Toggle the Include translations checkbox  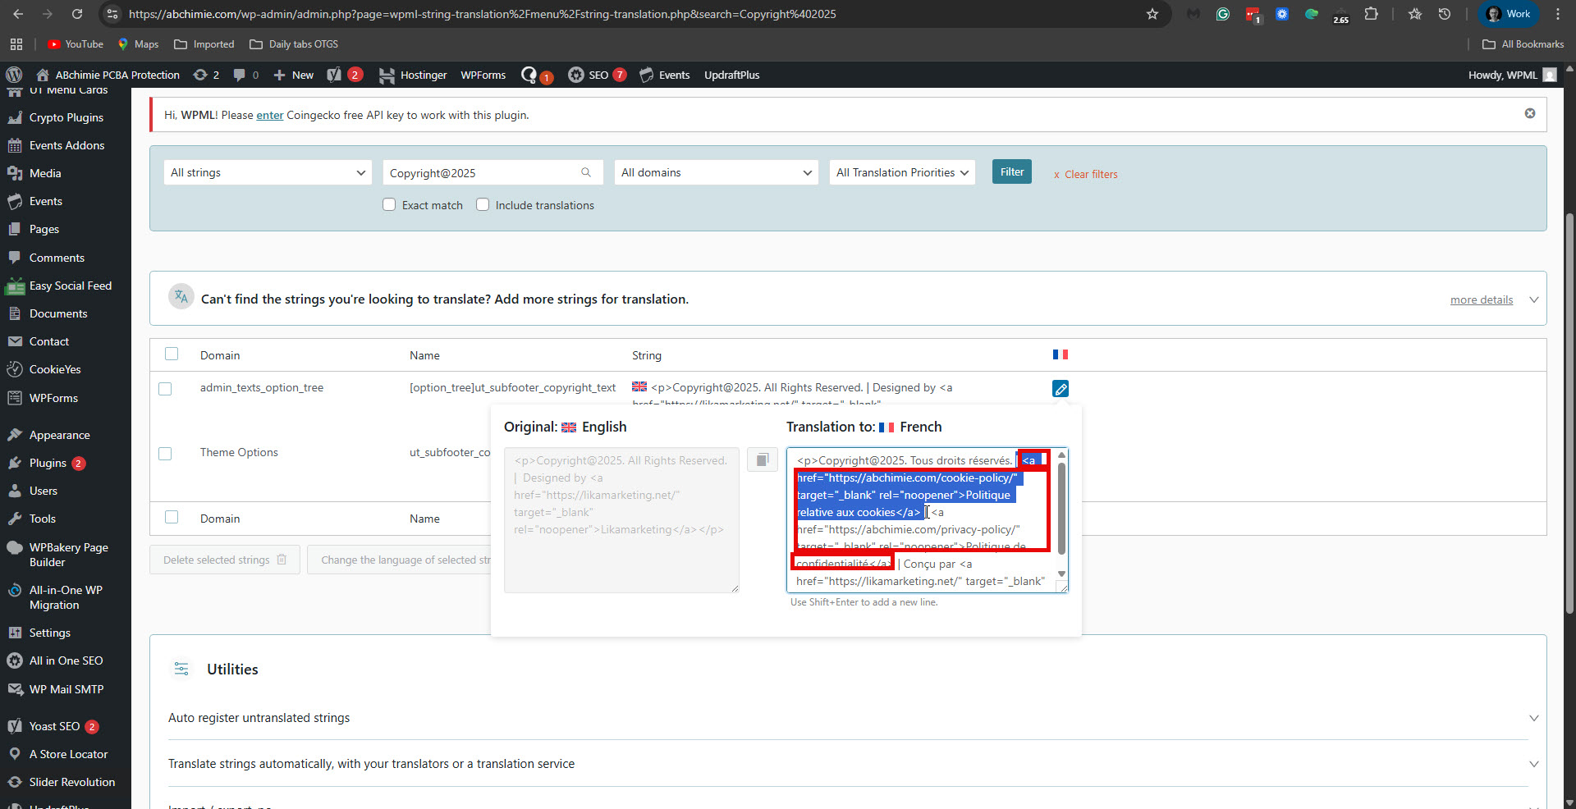tap(483, 205)
